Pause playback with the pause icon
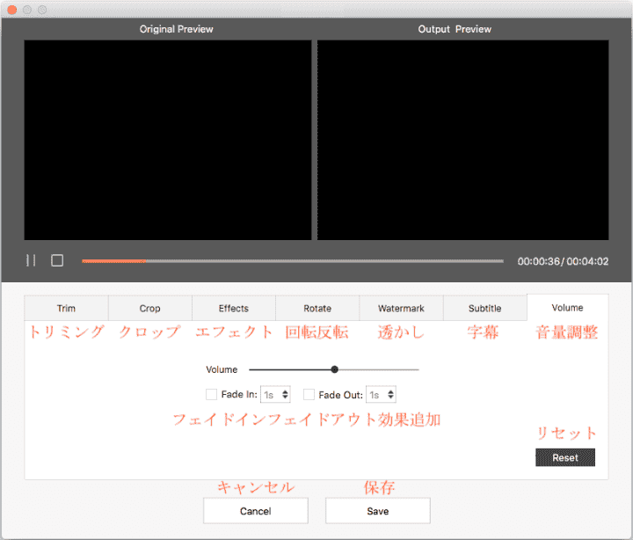This screenshot has height=540, width=633. pyautogui.click(x=31, y=260)
